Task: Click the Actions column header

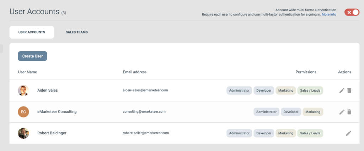Action: [x=344, y=72]
